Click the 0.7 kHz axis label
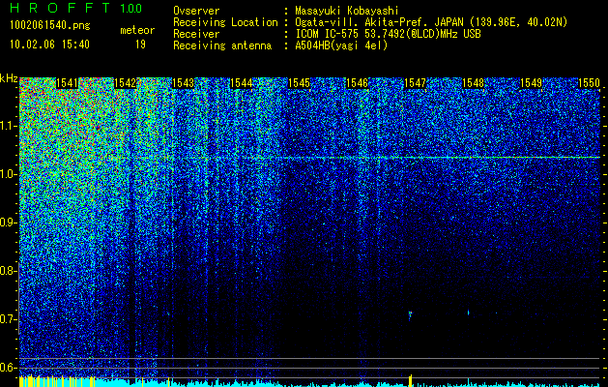608x387 pixels. coord(8,319)
